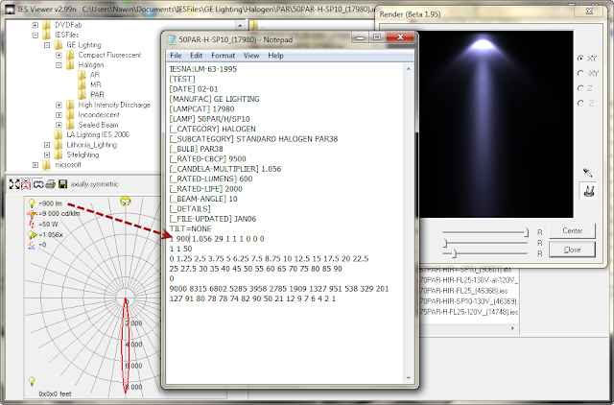
Task: Click the folder tree scrollbar up arrow
Action: pos(240,26)
